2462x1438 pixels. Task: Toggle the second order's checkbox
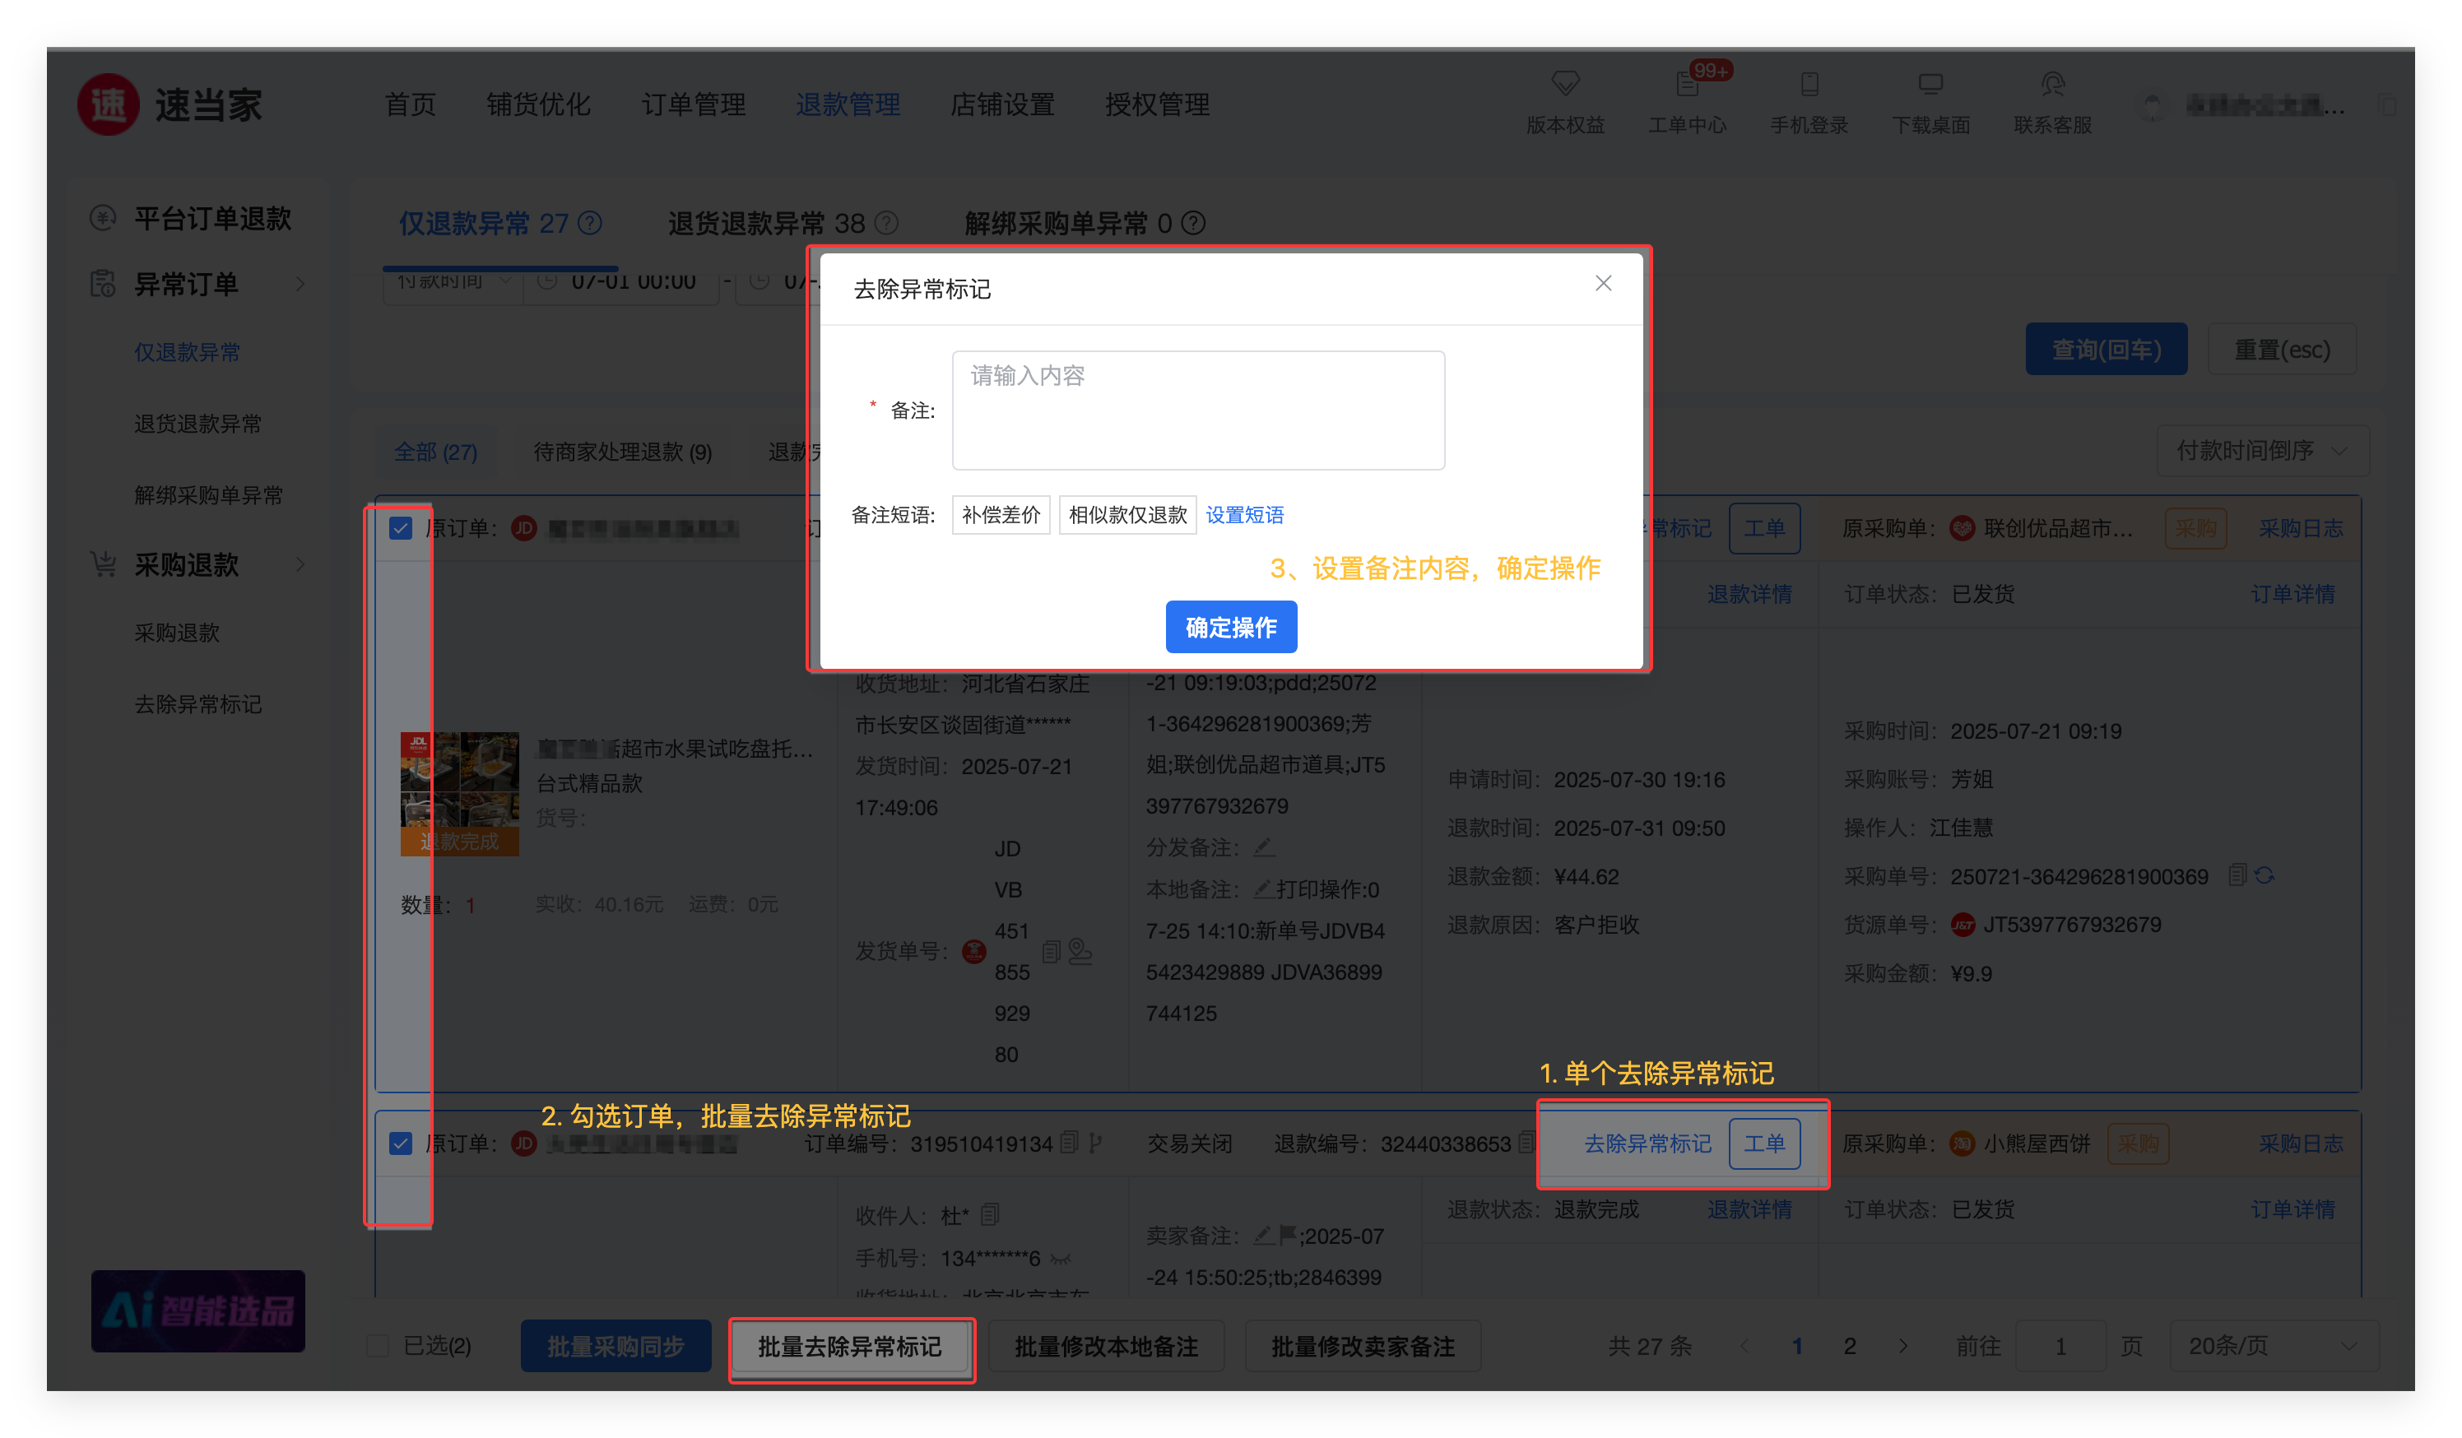click(x=401, y=1143)
